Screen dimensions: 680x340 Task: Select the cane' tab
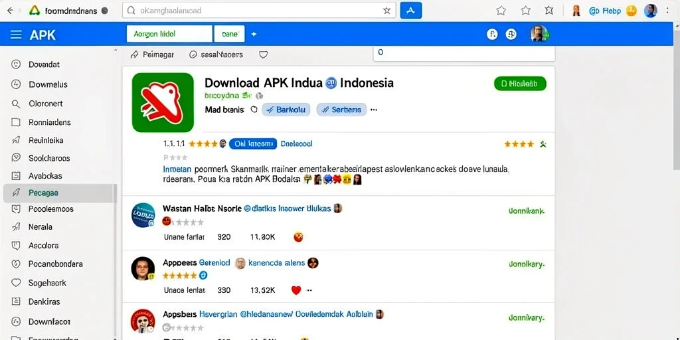(230, 34)
